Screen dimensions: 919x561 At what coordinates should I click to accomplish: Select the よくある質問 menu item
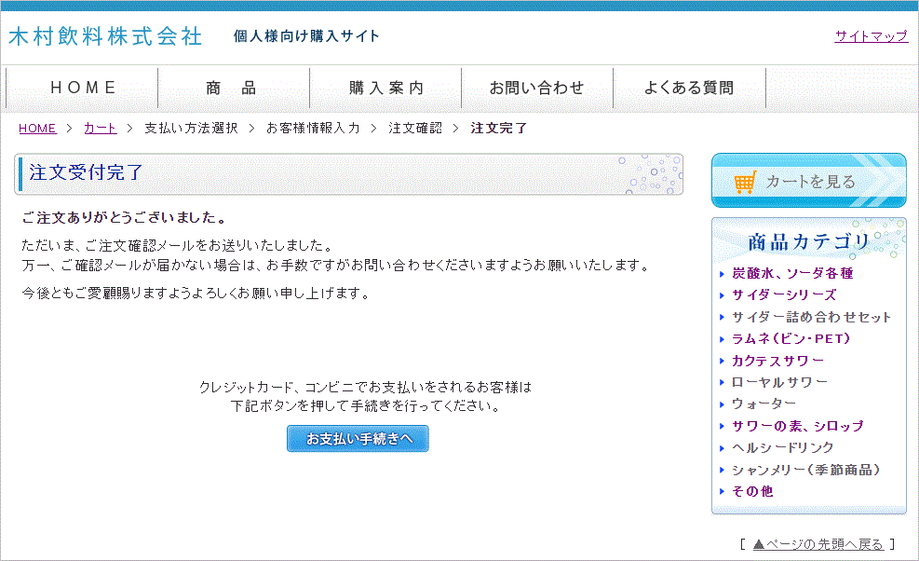pyautogui.click(x=689, y=89)
